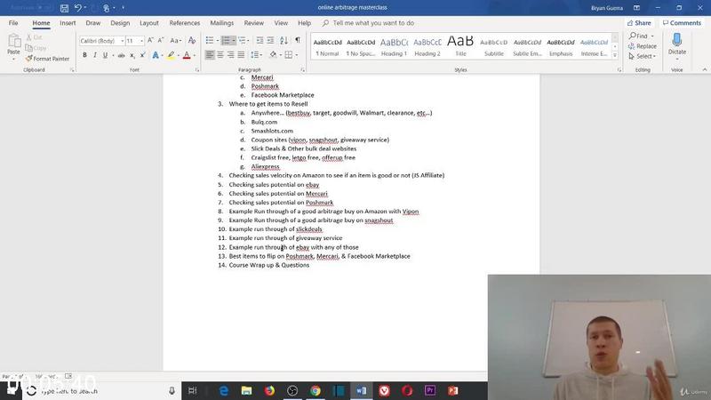Open Replace in the Editing group

pyautogui.click(x=642, y=46)
